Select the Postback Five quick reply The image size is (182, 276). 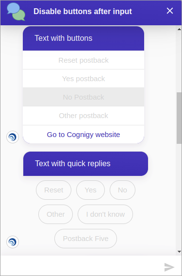pyautogui.click(x=85, y=239)
